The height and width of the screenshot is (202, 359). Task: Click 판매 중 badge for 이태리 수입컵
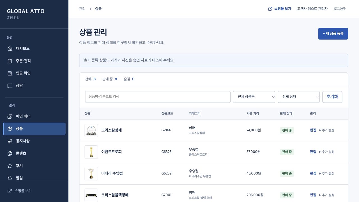[x=287, y=173]
